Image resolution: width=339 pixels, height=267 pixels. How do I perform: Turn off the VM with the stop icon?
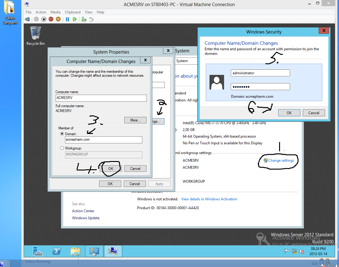pos(44,19)
